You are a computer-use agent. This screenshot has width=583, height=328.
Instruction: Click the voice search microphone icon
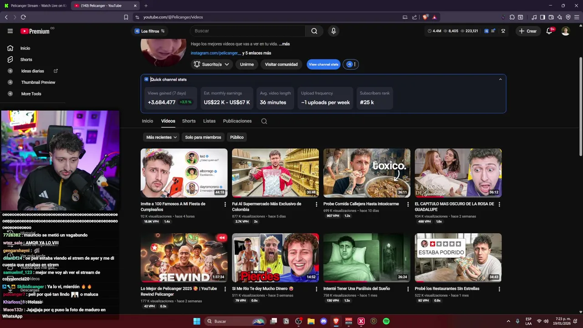(x=333, y=31)
